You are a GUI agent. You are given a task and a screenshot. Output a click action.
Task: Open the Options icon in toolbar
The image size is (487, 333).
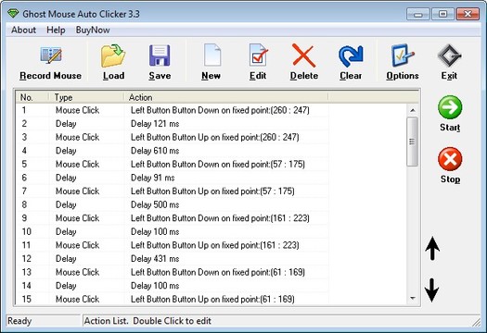click(403, 55)
